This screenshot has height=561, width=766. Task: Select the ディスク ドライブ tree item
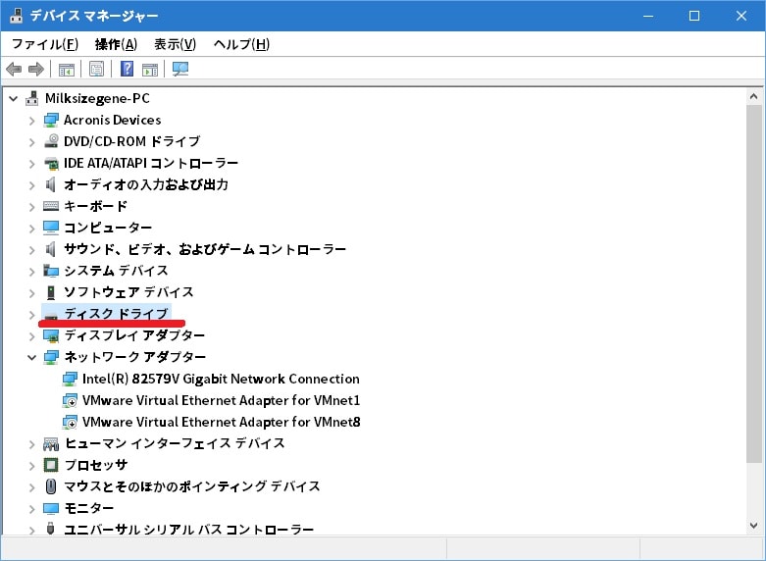click(117, 313)
